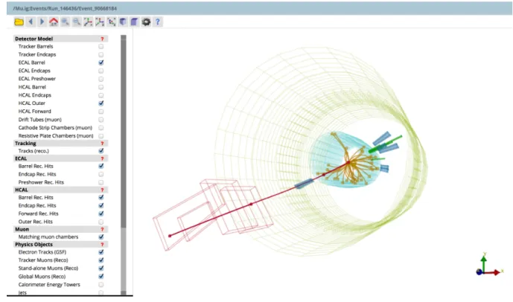Image resolution: width=513 pixels, height=302 pixels.
Task: Enable the Outer Rec. Hits checkbox
Action: pos(101,222)
